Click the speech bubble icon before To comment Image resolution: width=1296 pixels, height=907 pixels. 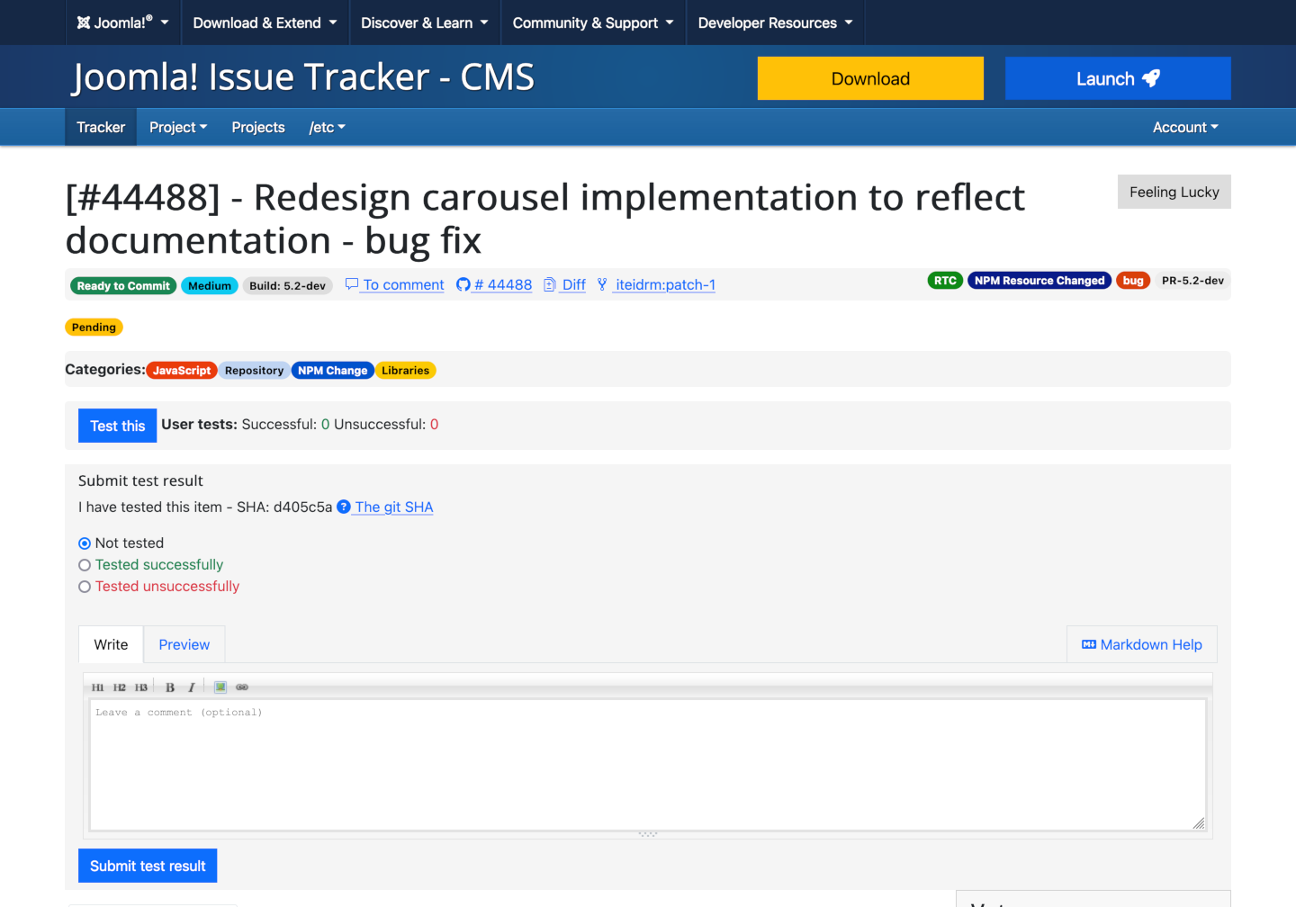pyautogui.click(x=352, y=284)
